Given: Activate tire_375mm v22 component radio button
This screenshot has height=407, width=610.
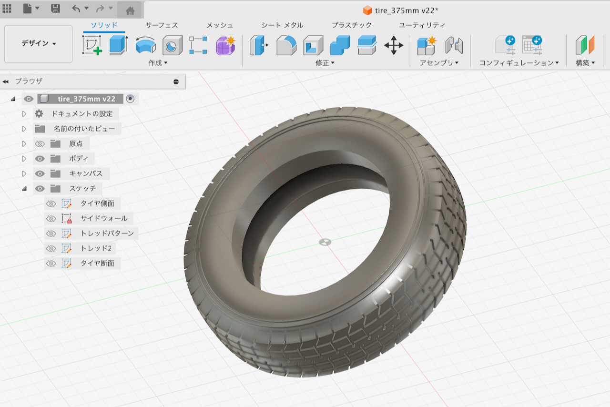Looking at the screenshot, I should pos(130,99).
